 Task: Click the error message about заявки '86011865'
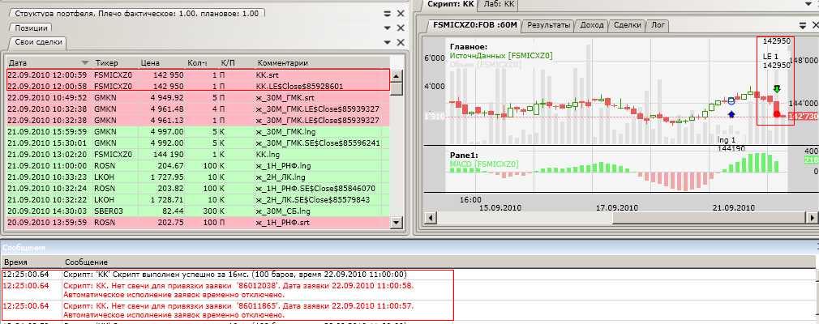point(238,310)
